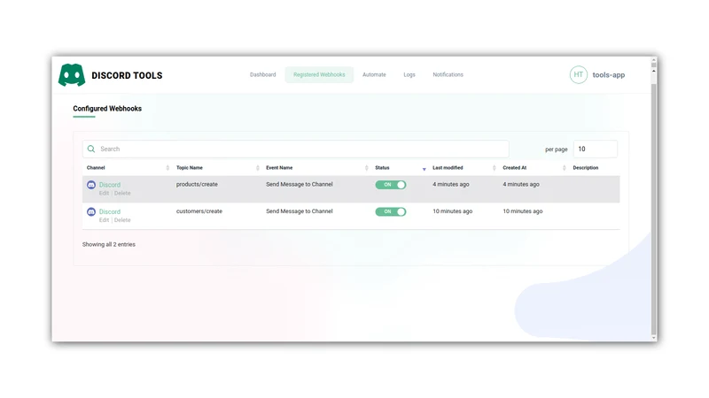The height and width of the screenshot is (398, 709).
Task: Click the DISCORD TOOLS title text
Action: click(127, 75)
